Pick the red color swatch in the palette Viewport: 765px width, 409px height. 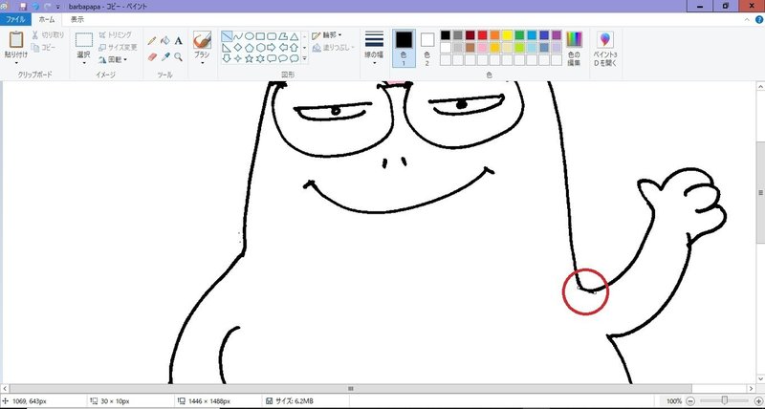click(x=483, y=35)
